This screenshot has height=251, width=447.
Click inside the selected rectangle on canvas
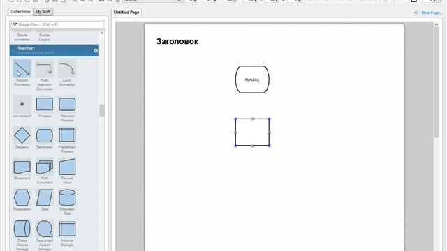252,132
